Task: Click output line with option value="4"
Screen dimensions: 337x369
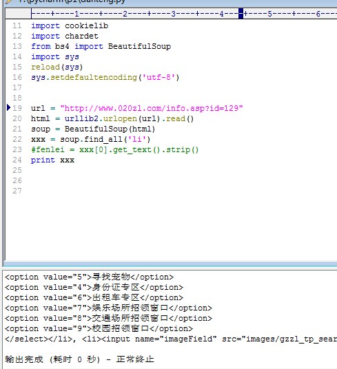Action: [94, 287]
